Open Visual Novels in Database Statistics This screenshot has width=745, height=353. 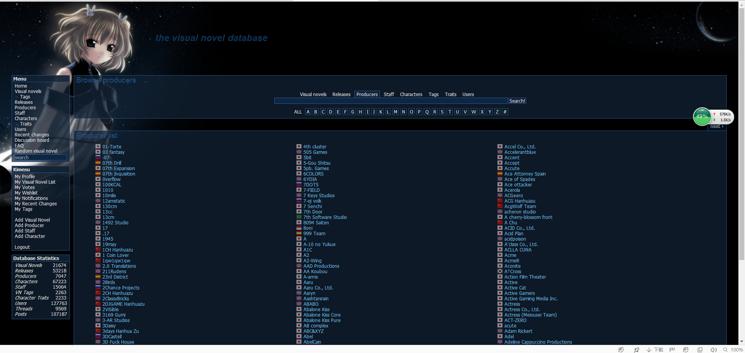(29, 265)
